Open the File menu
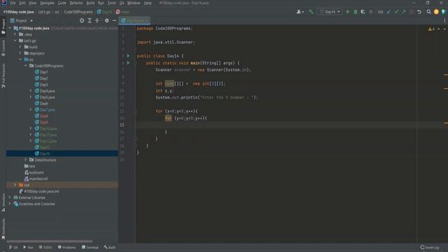Viewport: 448px width, 252px height. 13,3
